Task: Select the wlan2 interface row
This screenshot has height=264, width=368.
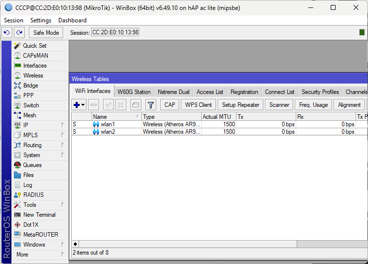Action: (x=220, y=132)
